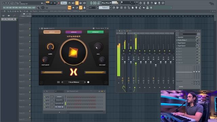Click the play button in transport

tap(51, 3)
